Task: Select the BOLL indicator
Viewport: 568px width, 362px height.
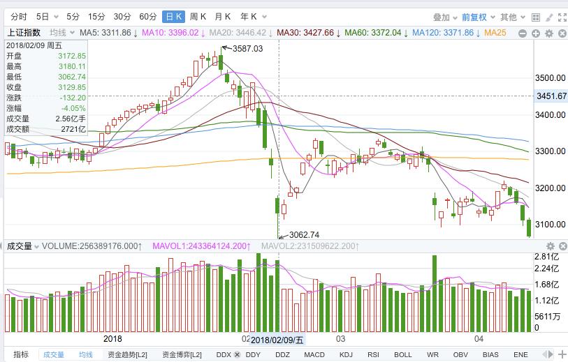Action: pos(403,355)
